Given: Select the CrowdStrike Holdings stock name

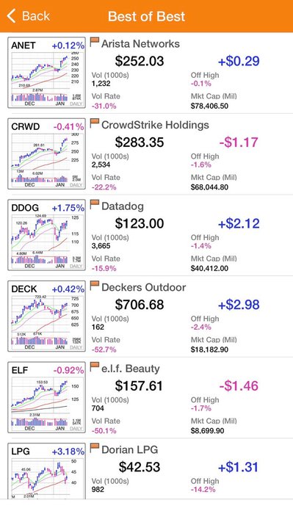Looking at the screenshot, I should tap(155, 125).
